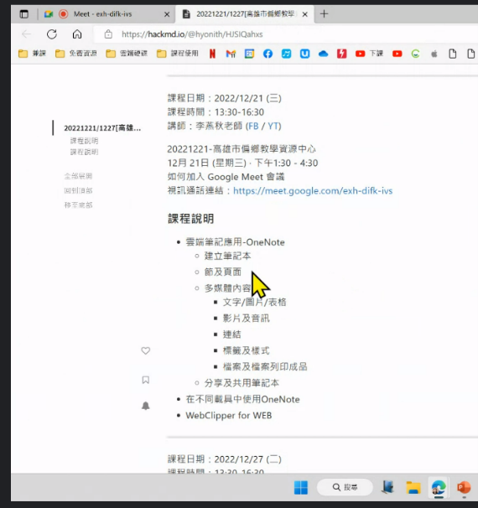The image size is (478, 508).
Task: Open the 兼課 bookmarks folder
Action: point(32,54)
